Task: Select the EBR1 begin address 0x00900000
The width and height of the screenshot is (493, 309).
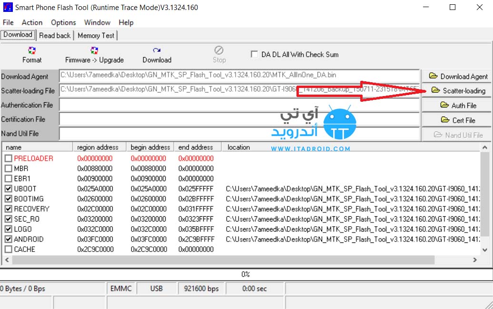Action: click(148, 179)
